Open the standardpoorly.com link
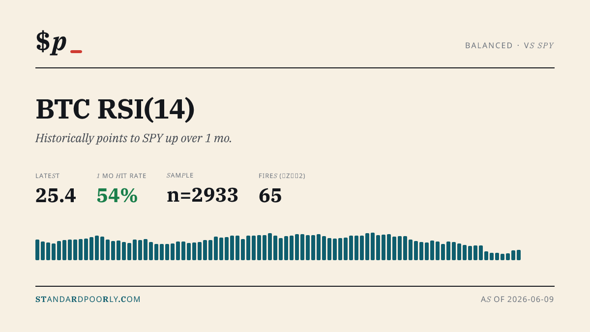The image size is (590, 332). click(x=88, y=299)
